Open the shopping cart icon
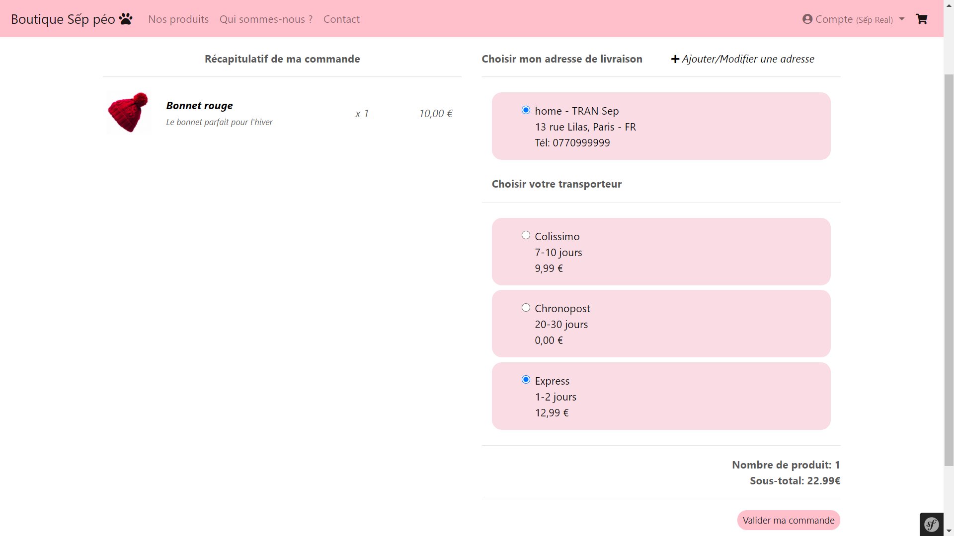The image size is (954, 536). pos(922,19)
